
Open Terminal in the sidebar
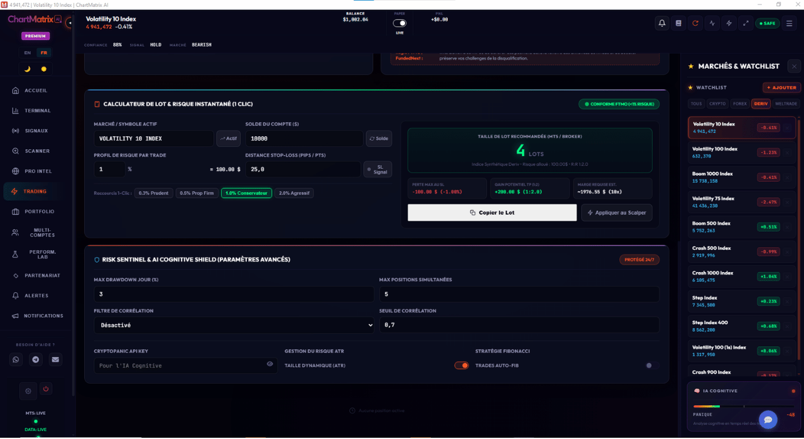(36, 110)
